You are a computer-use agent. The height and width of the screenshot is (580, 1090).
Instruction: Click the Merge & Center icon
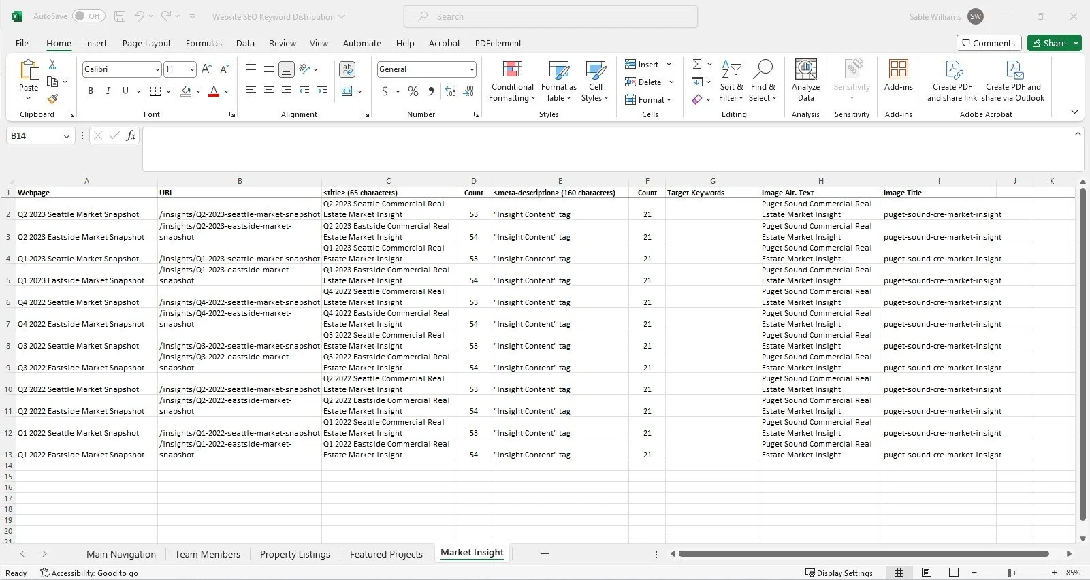point(347,91)
